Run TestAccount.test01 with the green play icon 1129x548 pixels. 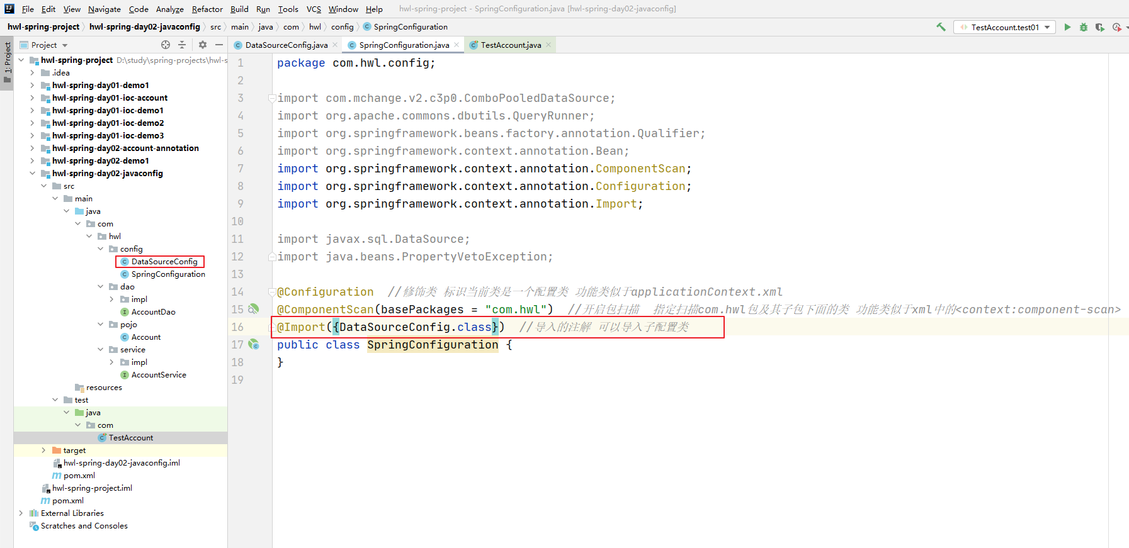[1067, 27]
